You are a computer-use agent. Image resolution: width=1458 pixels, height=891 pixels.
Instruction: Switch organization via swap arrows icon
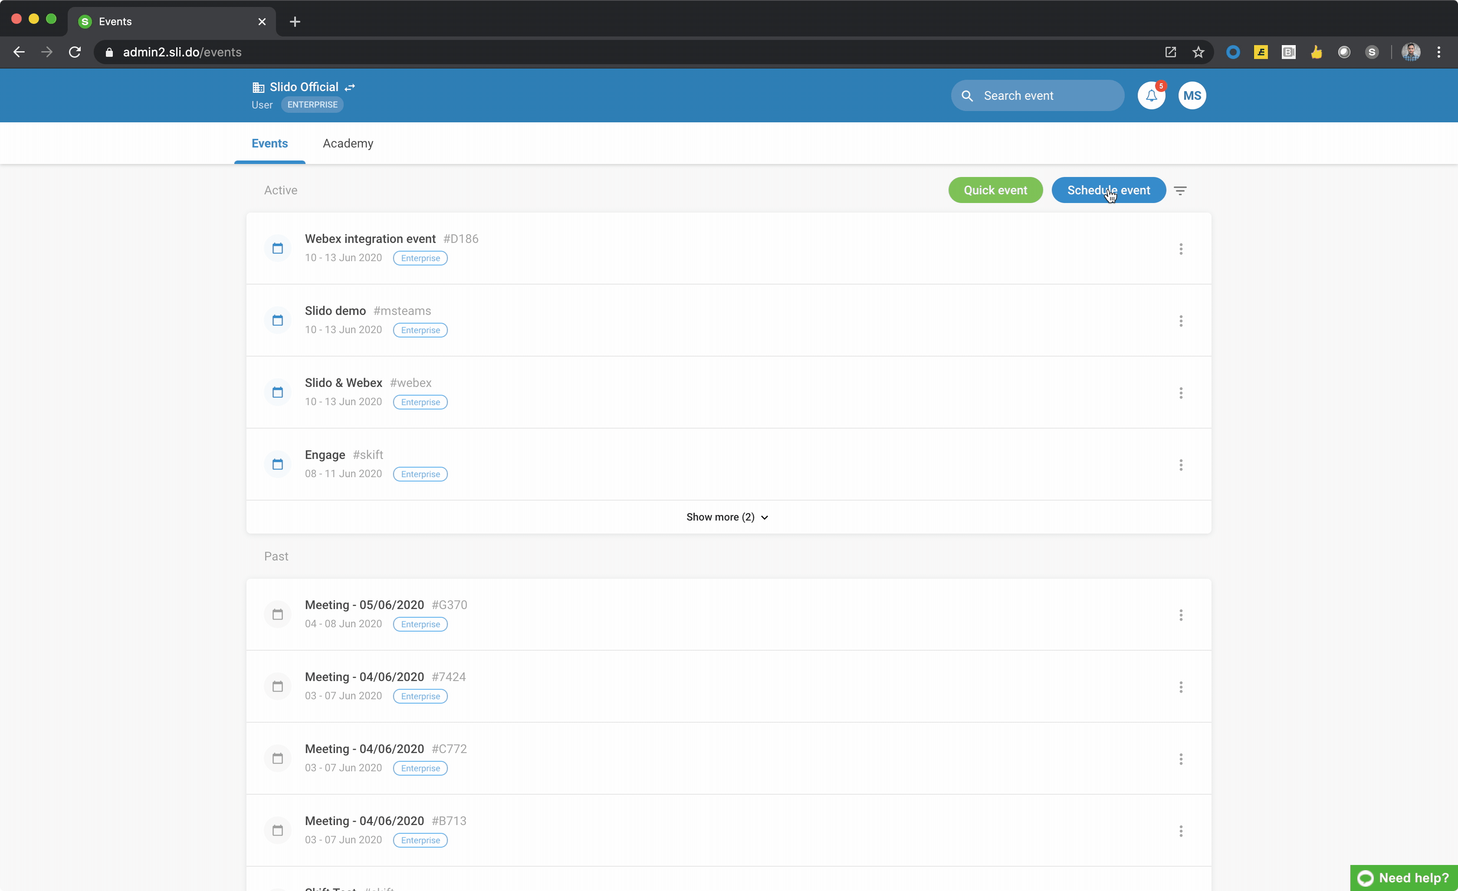point(350,88)
